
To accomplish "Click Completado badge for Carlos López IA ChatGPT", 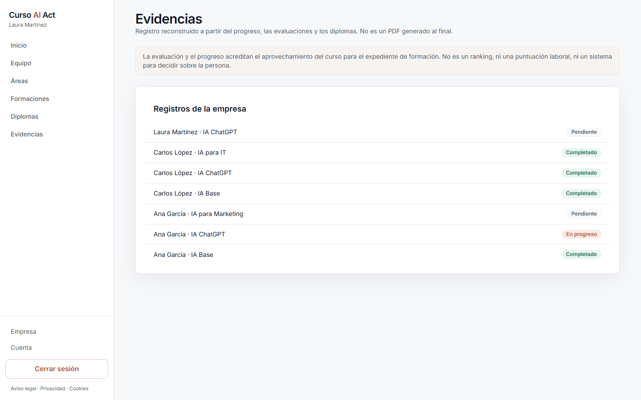I will [581, 173].
